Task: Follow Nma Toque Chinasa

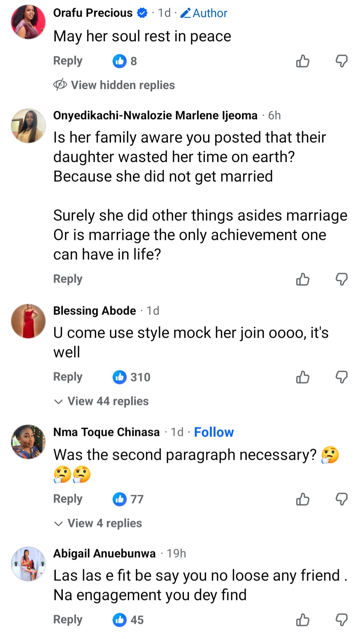Action: tap(214, 432)
